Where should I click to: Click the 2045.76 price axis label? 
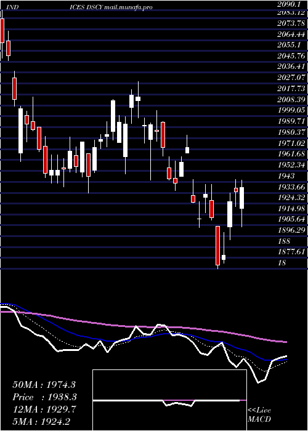(x=291, y=56)
